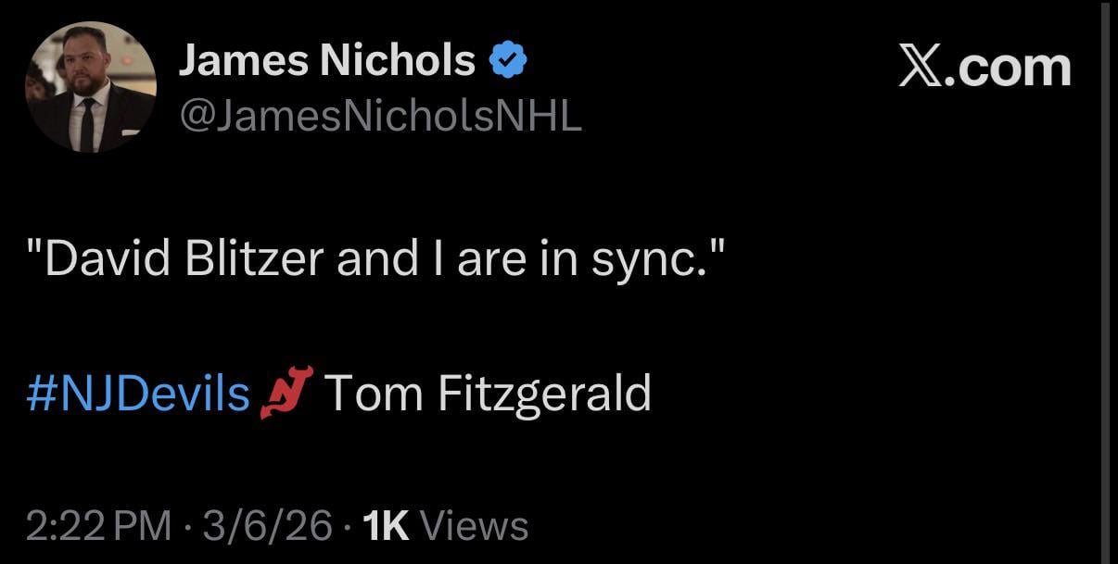Click the blue verified badge next to James Nichols

click(x=508, y=58)
